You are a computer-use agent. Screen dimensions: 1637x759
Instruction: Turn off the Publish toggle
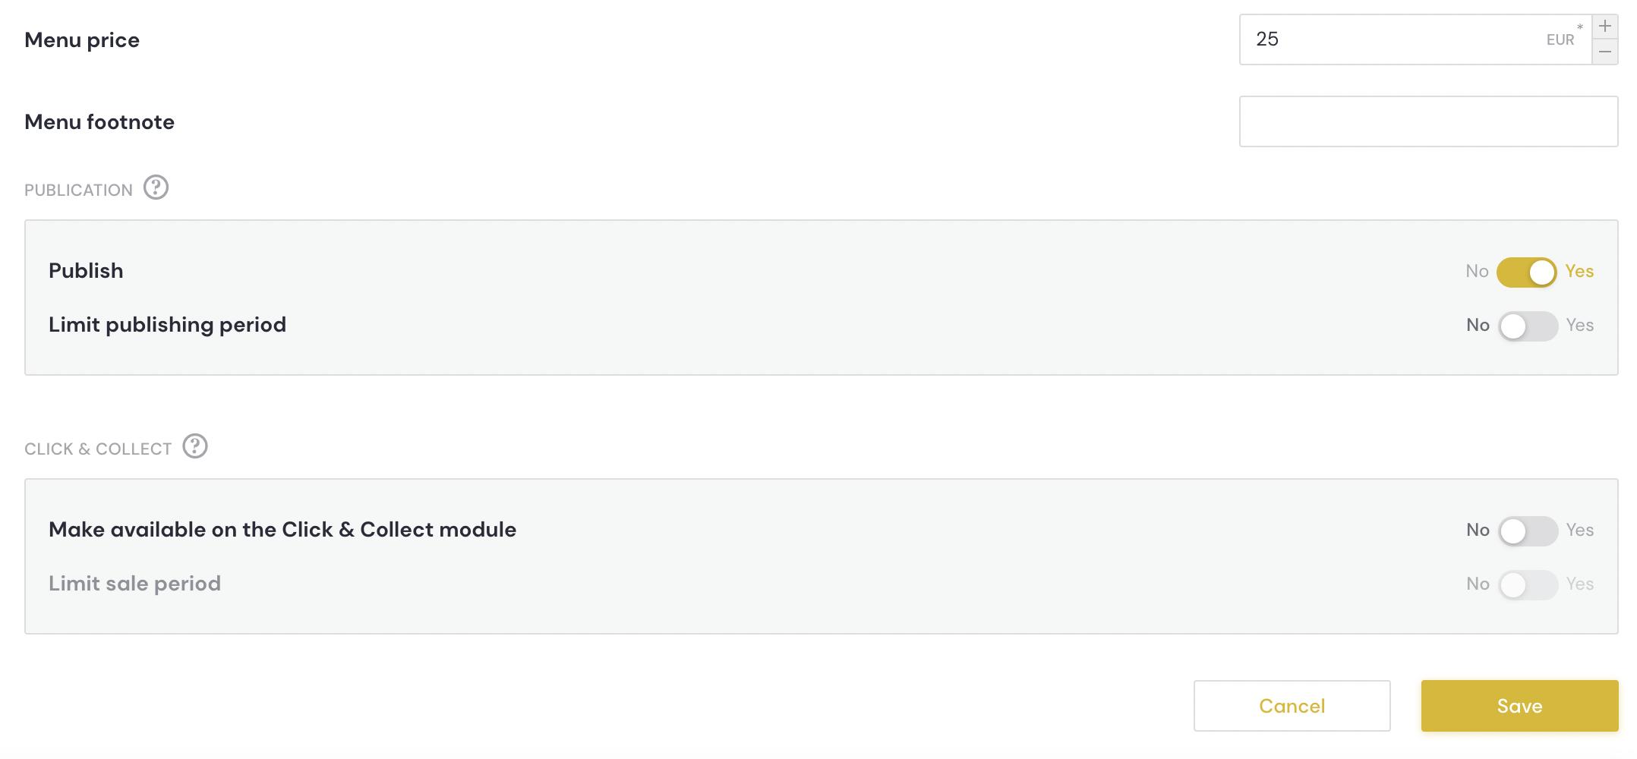click(x=1526, y=272)
